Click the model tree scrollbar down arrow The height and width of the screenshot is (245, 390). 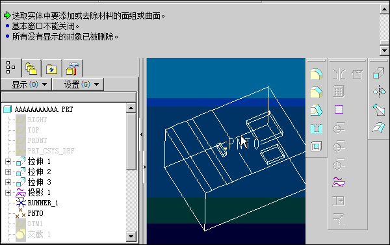pos(131,237)
